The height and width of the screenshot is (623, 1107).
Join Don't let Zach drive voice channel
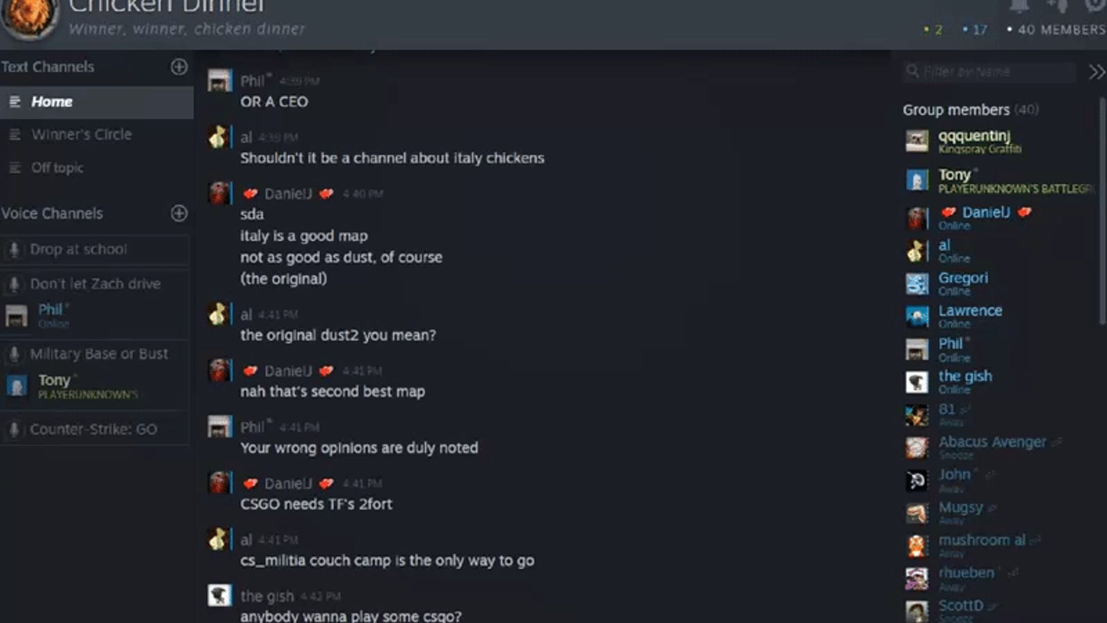pyautogui.click(x=95, y=284)
